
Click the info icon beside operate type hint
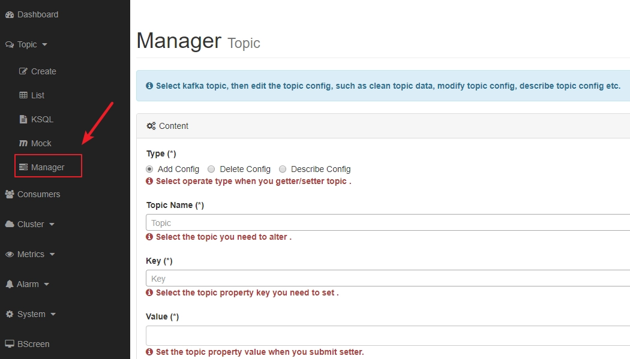tap(149, 182)
